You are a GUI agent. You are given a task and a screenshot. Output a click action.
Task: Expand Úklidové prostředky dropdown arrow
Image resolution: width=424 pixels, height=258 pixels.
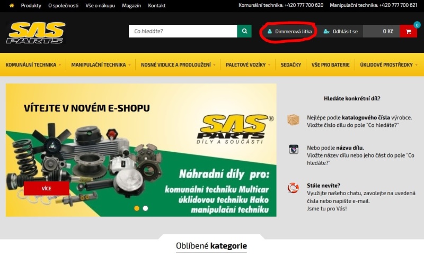417,65
